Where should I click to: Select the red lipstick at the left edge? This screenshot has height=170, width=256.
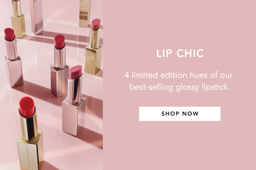(x=13, y=58)
